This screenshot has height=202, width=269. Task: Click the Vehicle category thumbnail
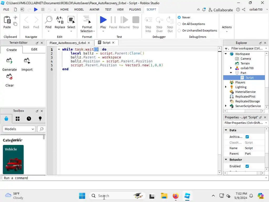[13, 159]
